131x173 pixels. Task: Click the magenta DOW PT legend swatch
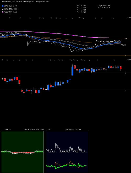pyautogui.click(x=3, y=12)
